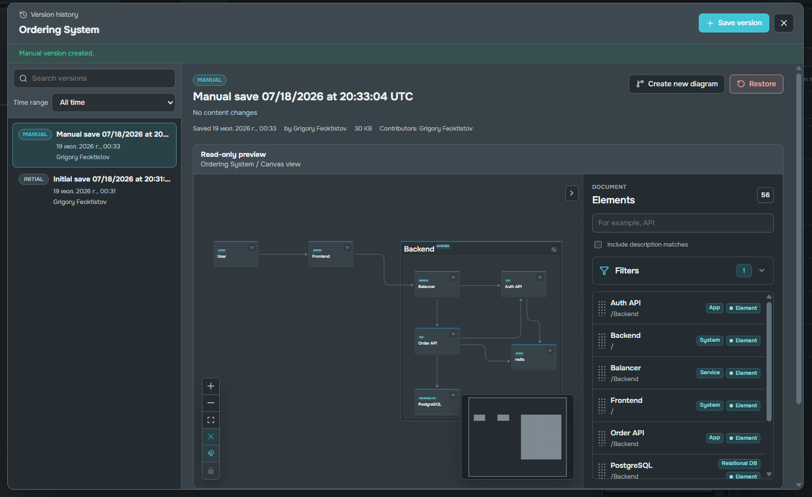
Task: Toggle visibility eye on User node
Action: pyautogui.click(x=252, y=247)
